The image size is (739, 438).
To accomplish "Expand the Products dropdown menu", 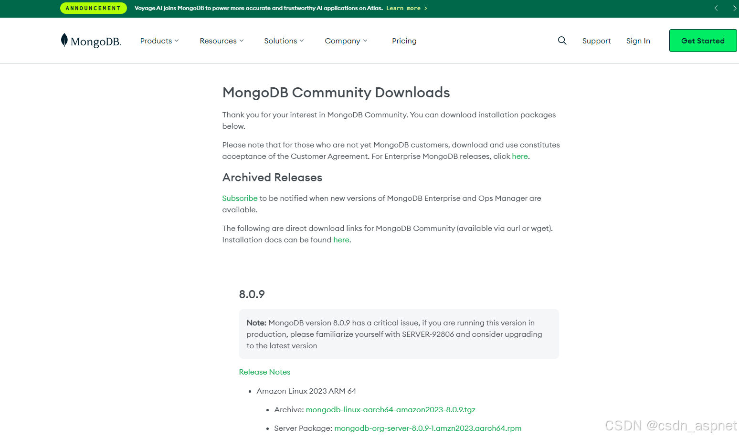I will (159, 41).
